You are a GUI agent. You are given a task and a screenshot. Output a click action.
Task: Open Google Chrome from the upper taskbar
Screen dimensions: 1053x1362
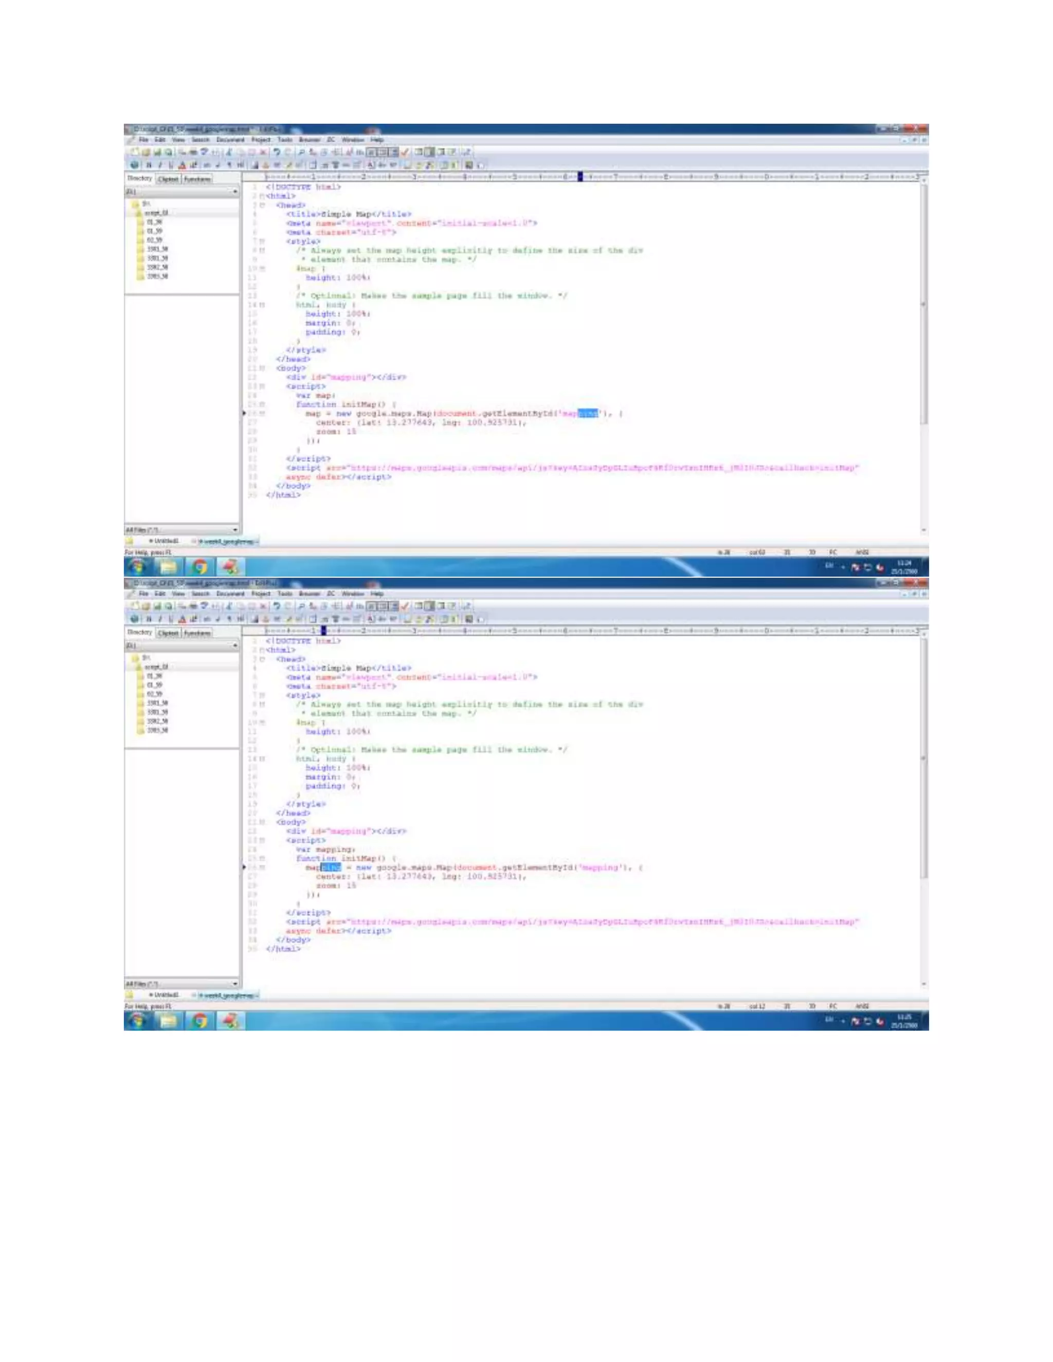tap(199, 566)
